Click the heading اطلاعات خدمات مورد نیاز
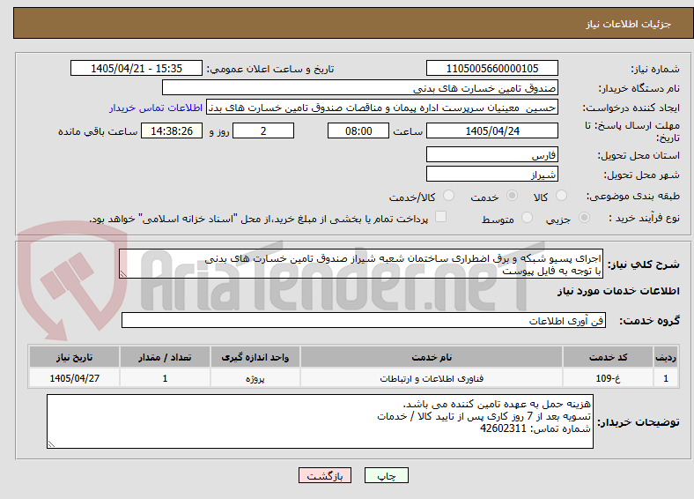The image size is (694, 499). tap(618, 291)
